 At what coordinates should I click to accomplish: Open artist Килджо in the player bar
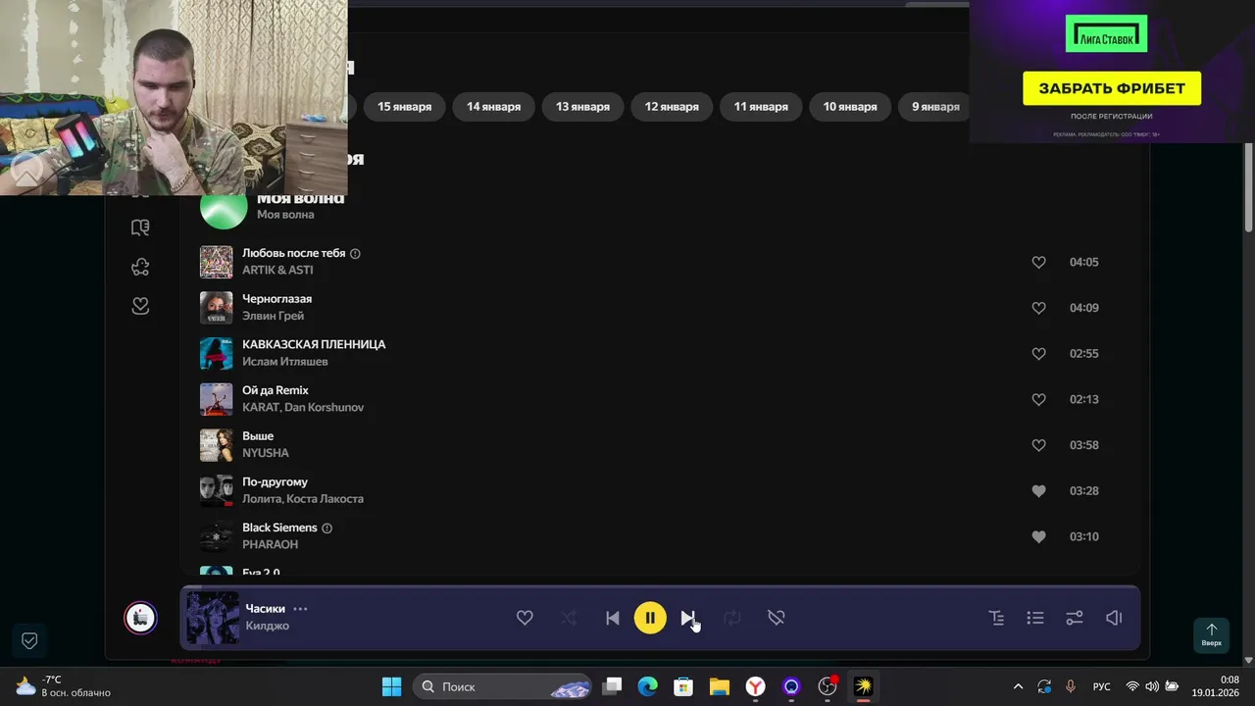(267, 626)
